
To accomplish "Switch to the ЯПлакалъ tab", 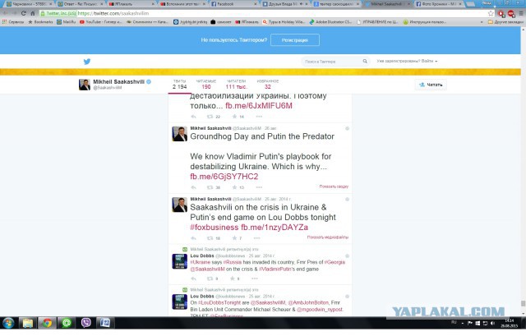I will (130, 4).
